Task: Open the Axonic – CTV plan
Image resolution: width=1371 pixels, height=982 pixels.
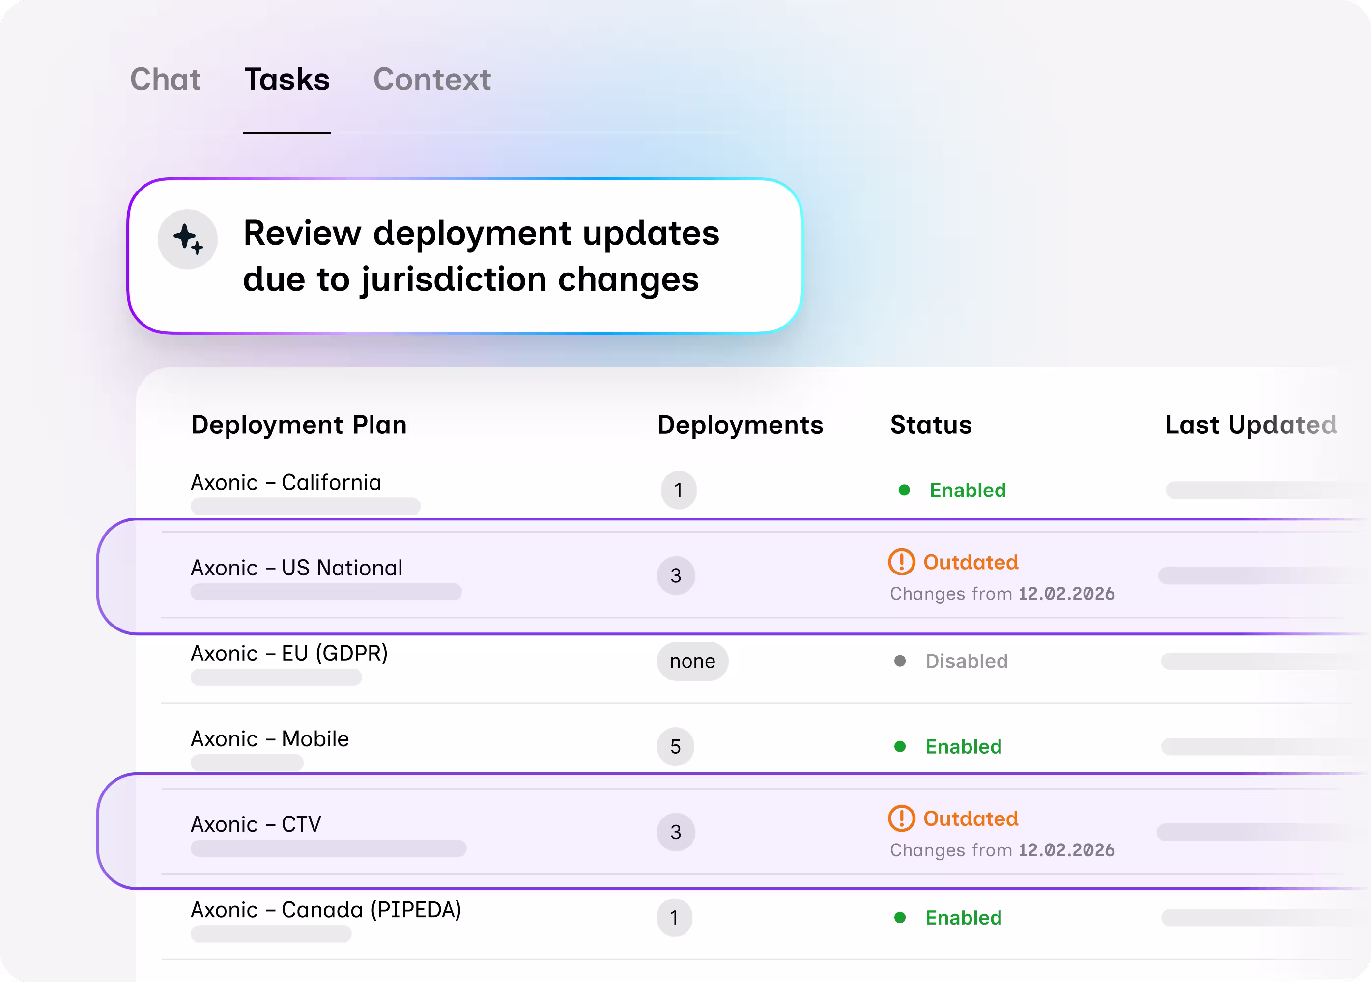Action: (256, 824)
